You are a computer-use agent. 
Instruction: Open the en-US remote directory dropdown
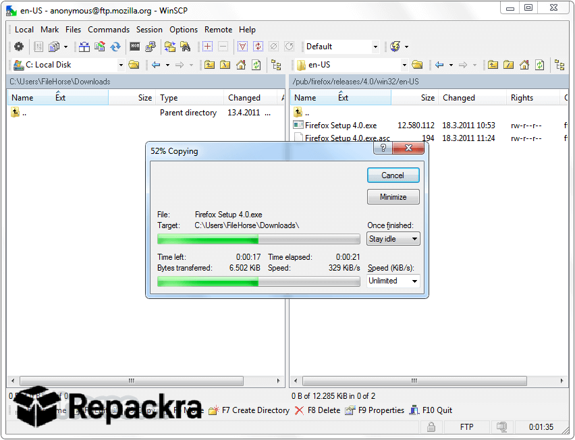click(404, 65)
